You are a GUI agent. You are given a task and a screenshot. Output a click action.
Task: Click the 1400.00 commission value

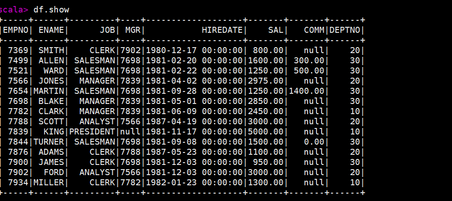306,91
